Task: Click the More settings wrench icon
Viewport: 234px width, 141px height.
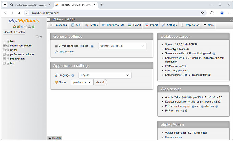Action: coord(56,52)
